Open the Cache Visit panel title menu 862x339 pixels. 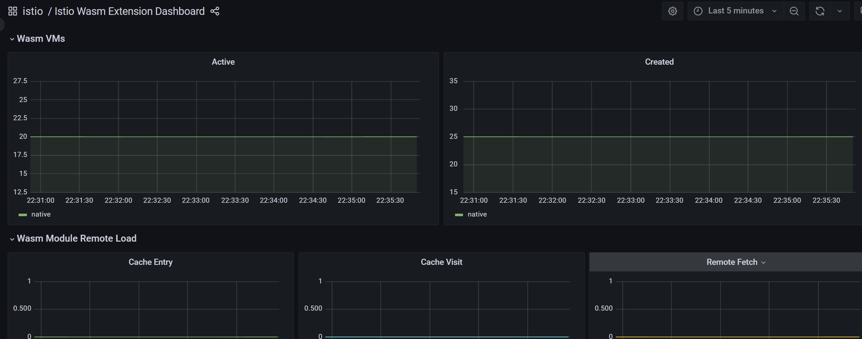[x=442, y=262]
